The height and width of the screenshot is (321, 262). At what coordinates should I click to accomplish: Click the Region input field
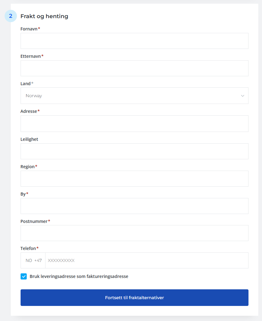pos(134,179)
